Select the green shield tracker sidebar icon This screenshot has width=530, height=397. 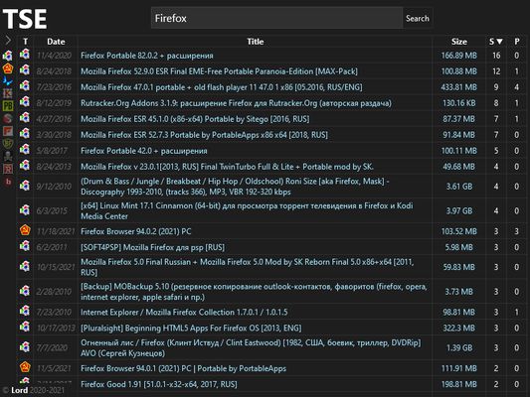click(8, 143)
